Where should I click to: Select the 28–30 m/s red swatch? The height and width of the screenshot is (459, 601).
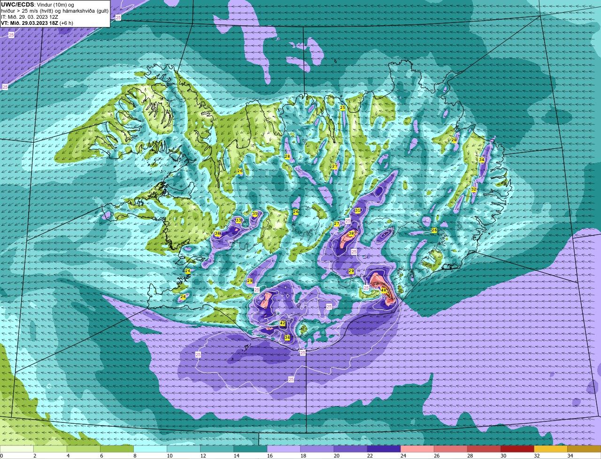tap(485, 449)
